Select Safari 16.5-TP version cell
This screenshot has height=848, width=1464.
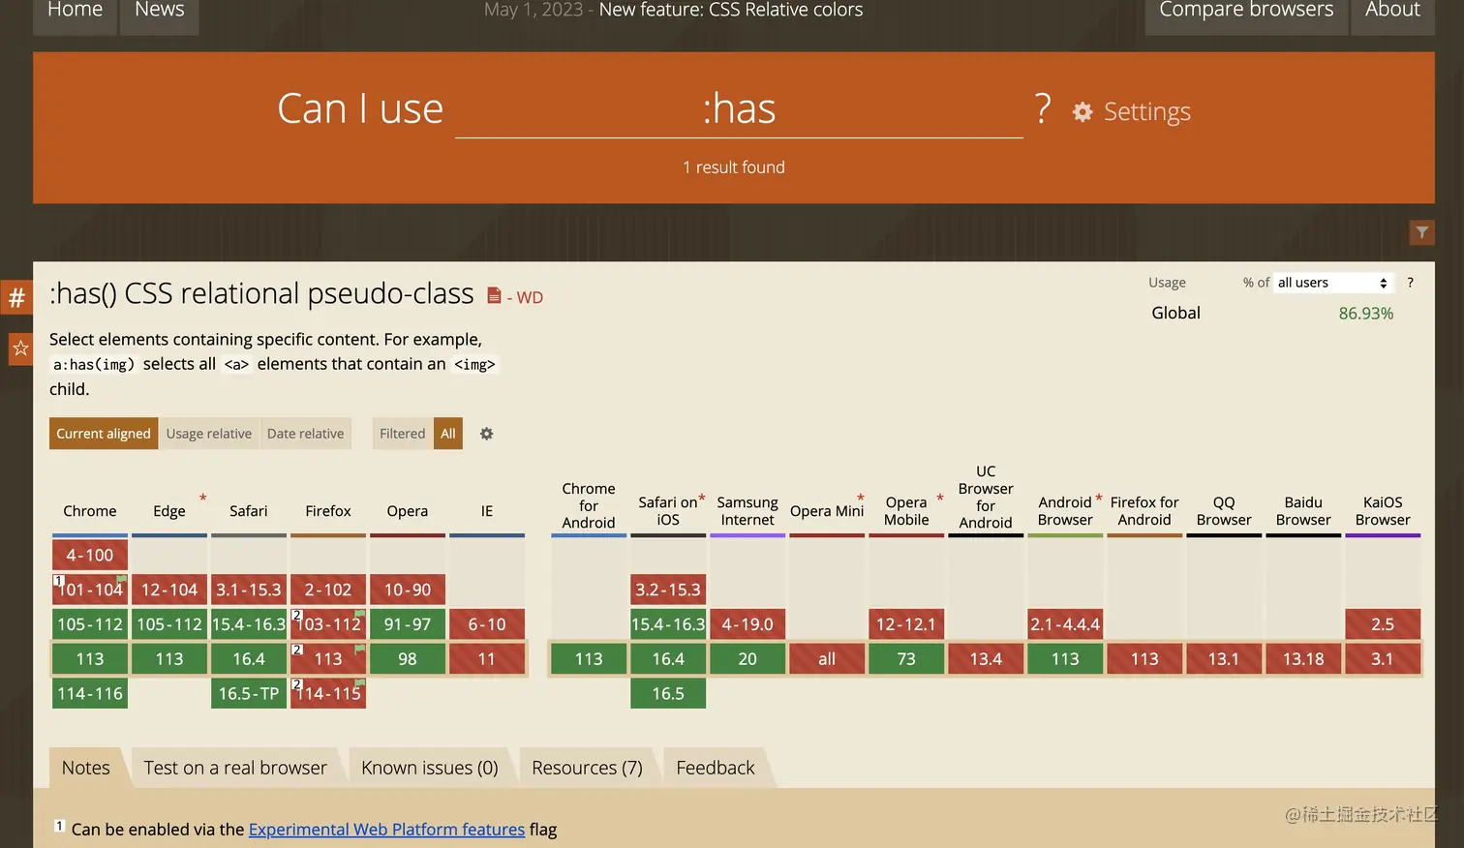[249, 693]
